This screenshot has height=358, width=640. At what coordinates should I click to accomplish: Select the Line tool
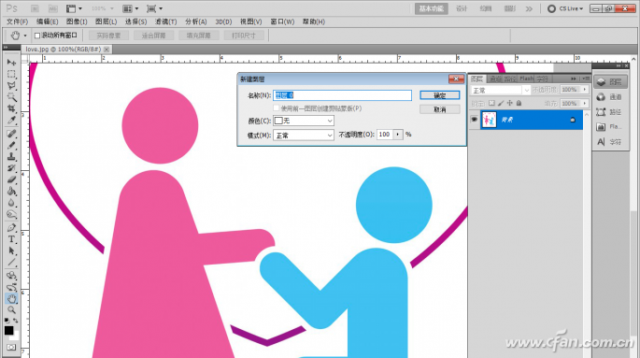pyautogui.click(x=11, y=262)
